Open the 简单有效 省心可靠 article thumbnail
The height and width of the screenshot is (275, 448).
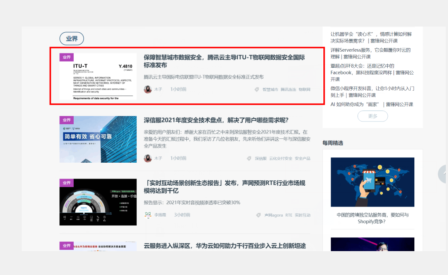tap(98, 139)
